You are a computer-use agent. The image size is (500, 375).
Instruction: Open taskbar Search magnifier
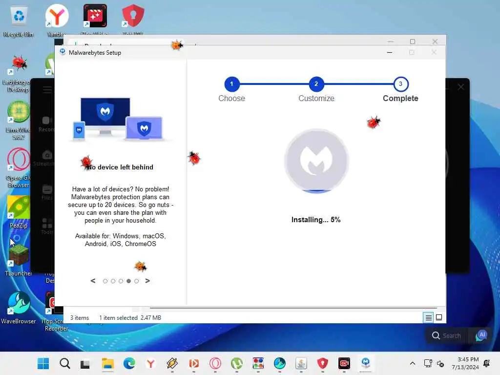[65, 363]
